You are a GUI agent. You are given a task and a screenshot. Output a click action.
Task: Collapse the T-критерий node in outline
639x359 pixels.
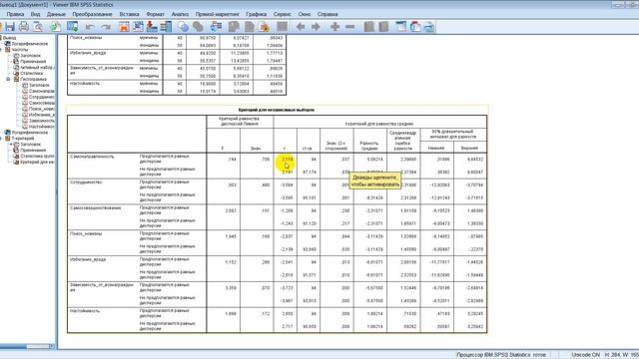click(1, 139)
